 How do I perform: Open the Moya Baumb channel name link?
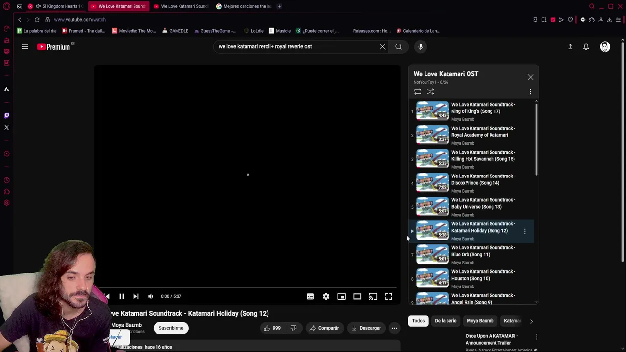click(x=126, y=325)
